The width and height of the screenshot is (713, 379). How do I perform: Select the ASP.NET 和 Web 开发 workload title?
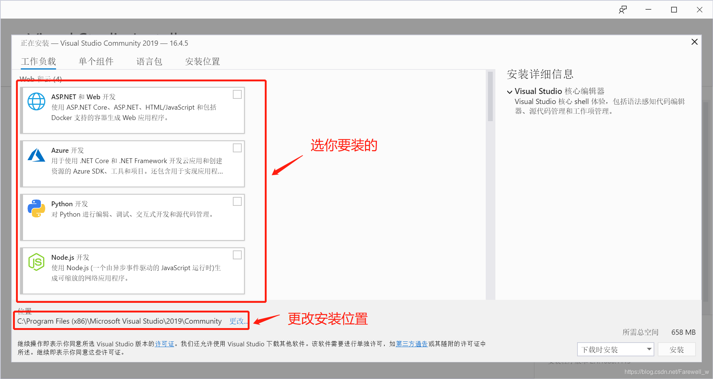84,97
